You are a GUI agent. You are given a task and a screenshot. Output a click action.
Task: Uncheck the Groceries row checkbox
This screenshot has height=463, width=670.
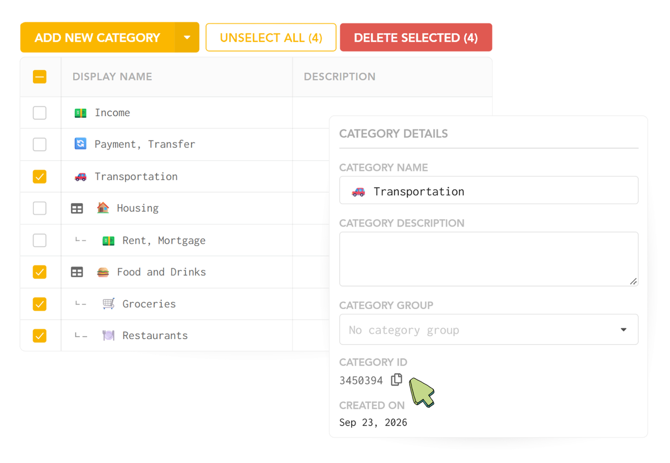click(x=40, y=304)
